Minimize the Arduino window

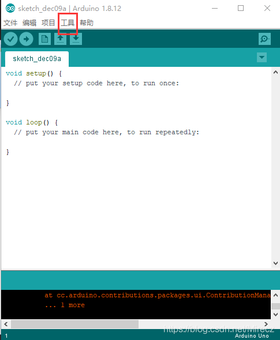(215, 9)
